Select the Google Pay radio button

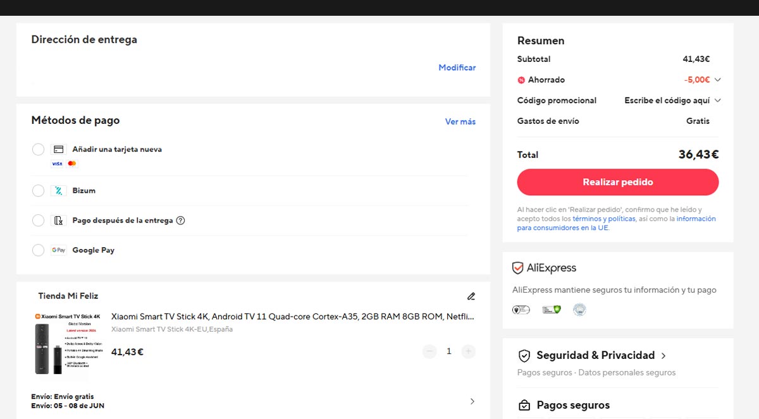click(38, 250)
